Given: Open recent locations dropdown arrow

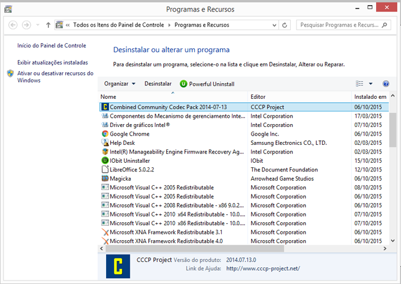Looking at the screenshot, I should pyautogui.click(x=38, y=25).
